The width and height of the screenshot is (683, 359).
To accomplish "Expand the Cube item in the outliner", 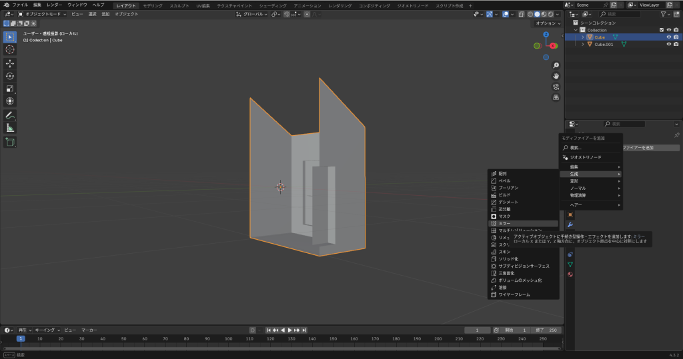I will [x=582, y=37].
